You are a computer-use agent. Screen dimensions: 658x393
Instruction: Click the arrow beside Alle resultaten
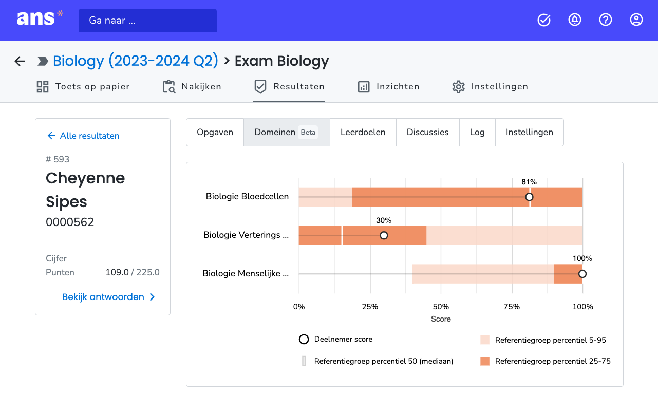pyautogui.click(x=51, y=136)
